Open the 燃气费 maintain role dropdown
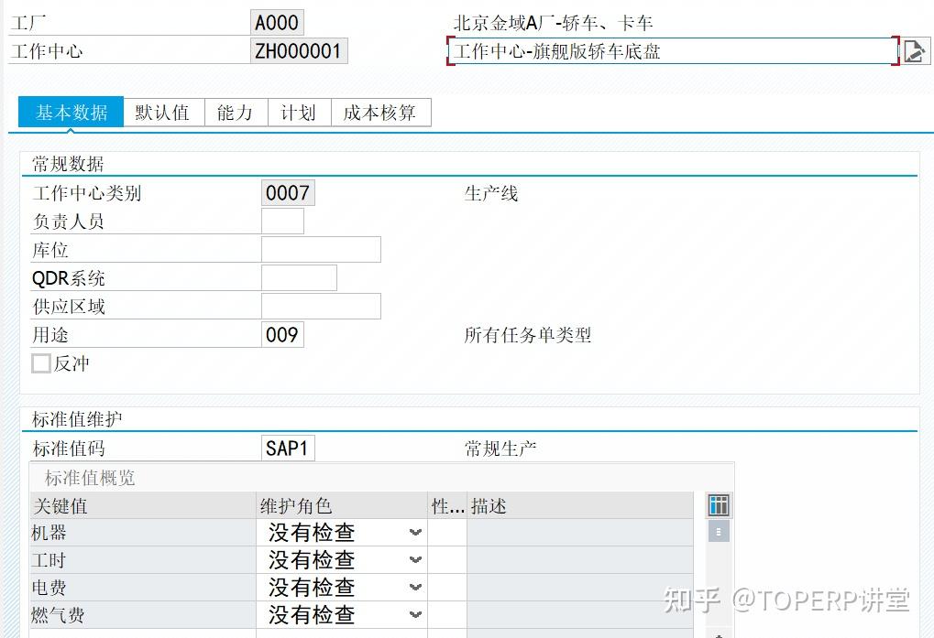 [x=415, y=614]
